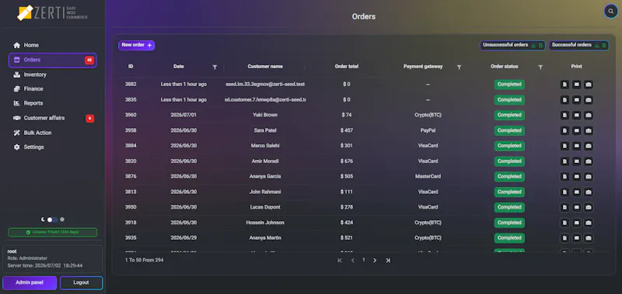Open the Inventory section
622x294 pixels.
click(52, 74)
